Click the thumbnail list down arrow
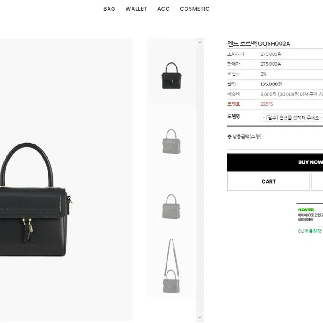The height and width of the screenshot is (323, 323). [200, 317]
